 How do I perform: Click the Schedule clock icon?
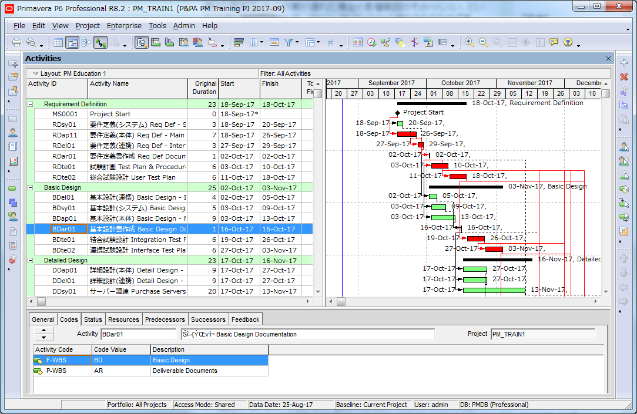[x=372, y=42]
